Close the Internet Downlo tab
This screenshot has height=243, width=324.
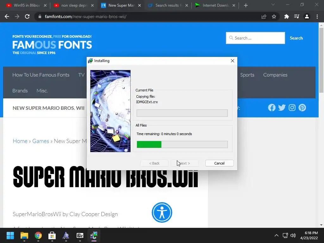tap(234, 5)
